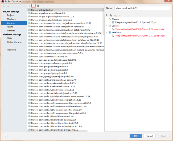This screenshot has height=141, width=173.
Task: Go back with left arrow
Action: coord(4,6)
